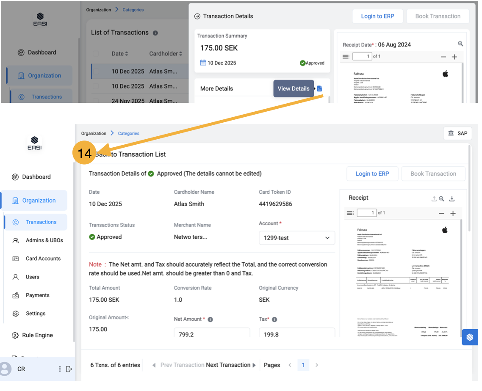Go to Card Accounts in sidebar

[x=43, y=259]
